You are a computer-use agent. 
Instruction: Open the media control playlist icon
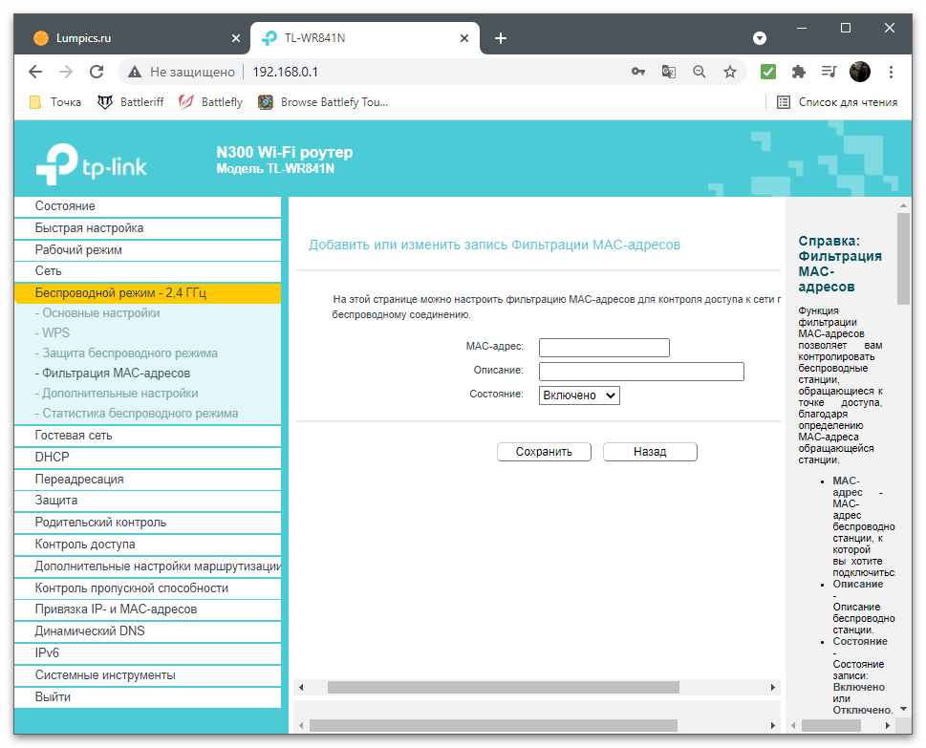(829, 72)
